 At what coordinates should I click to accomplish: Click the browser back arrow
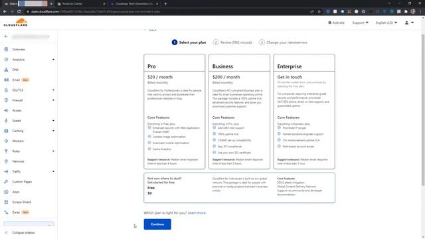pyautogui.click(x=5, y=12)
